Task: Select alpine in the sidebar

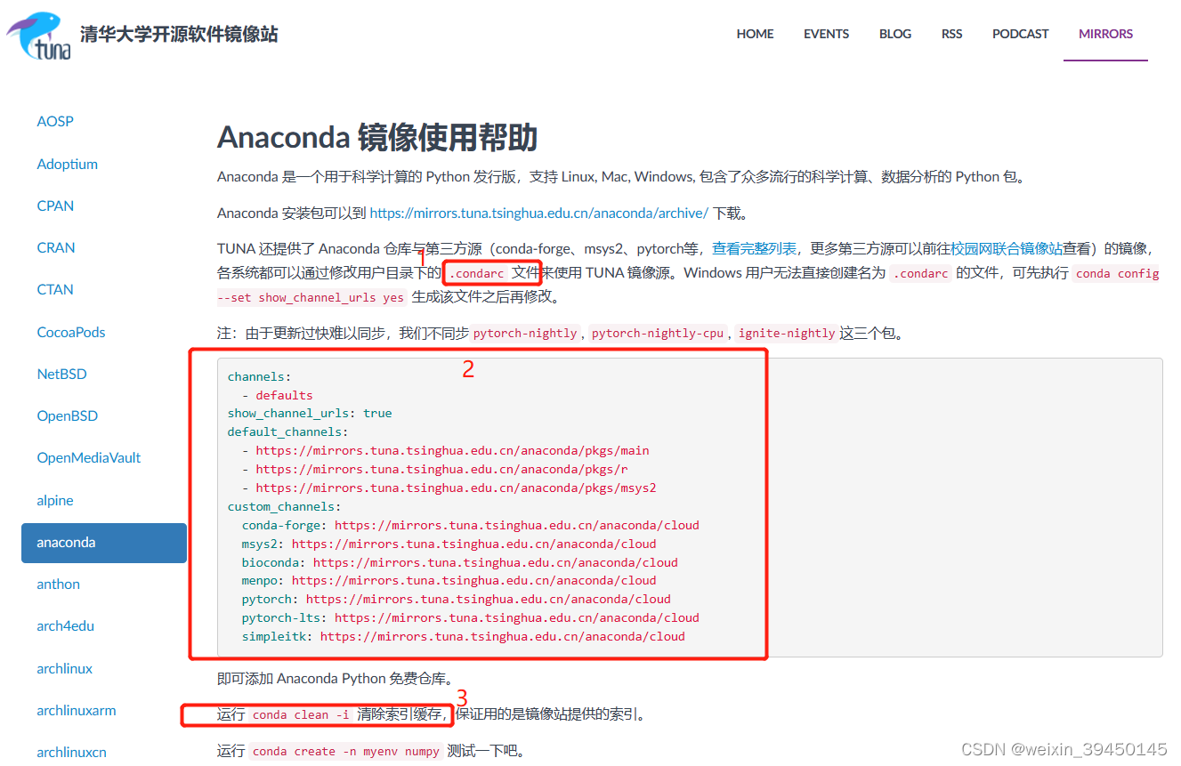Action: click(54, 500)
